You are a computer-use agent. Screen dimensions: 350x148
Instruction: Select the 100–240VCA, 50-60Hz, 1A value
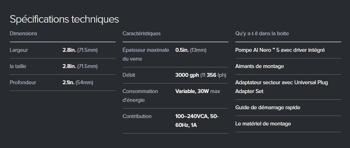pos(197,121)
